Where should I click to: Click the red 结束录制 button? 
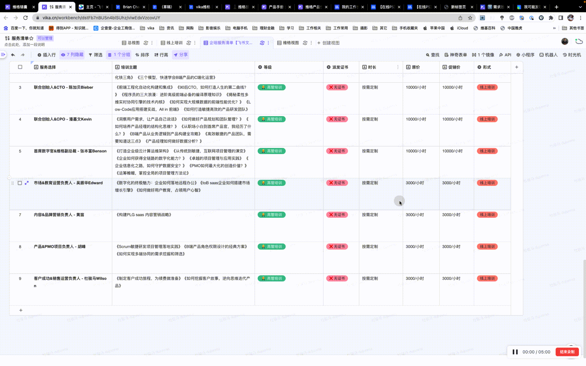[567, 352]
